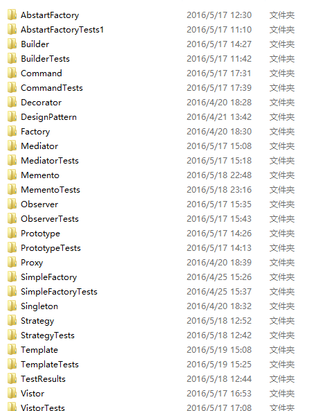Select the Vistor folder name
327x411 pixels.
32,394
